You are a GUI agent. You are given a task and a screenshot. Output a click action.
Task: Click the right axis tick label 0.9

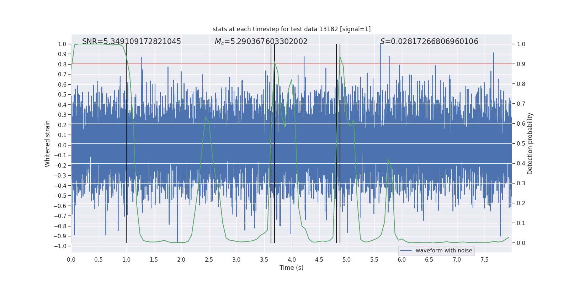(521, 64)
